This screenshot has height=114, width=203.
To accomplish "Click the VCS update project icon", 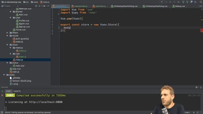I will point(183,2).
